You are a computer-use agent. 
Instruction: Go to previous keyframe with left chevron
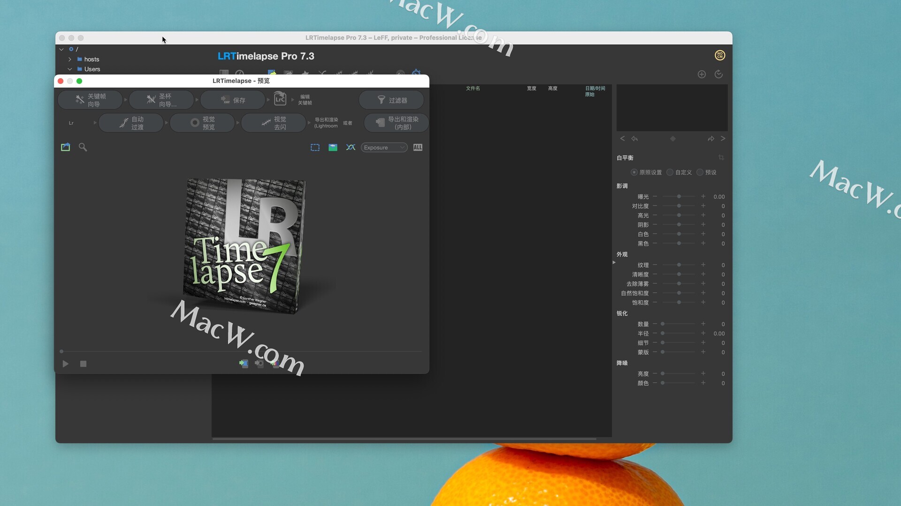[622, 139]
